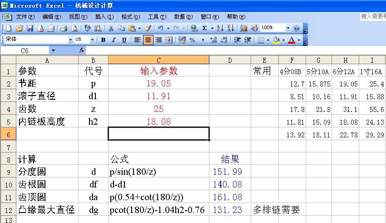Launch the Chart Wizard
Viewport: 386px width, 223px height.
point(244,28)
